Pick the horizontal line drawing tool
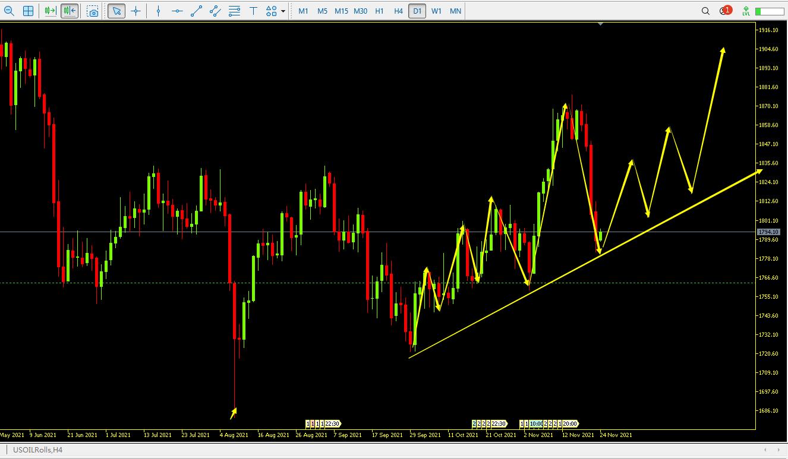Screen dimensions: 788x459 [176, 11]
